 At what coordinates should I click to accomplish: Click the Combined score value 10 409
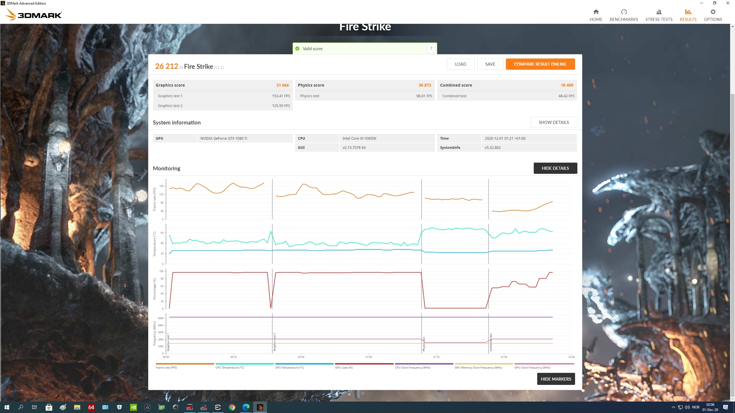(x=567, y=85)
